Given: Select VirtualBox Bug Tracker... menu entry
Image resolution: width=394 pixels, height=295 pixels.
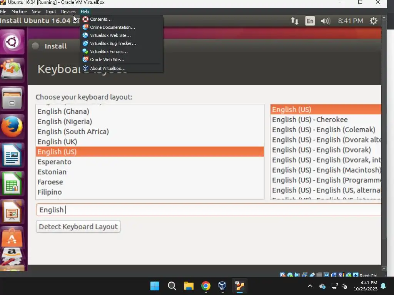Looking at the screenshot, I should coord(121,43).
